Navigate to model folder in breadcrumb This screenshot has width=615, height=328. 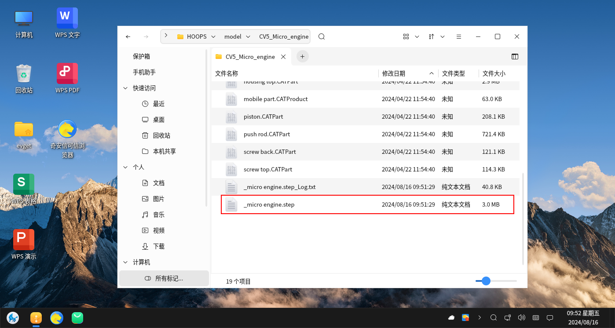233,36
